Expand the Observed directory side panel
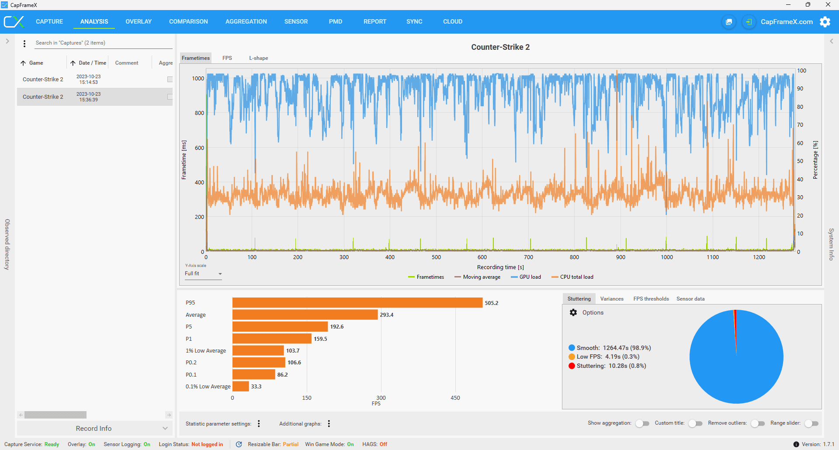Viewport: 839px width, 450px height. [7, 41]
